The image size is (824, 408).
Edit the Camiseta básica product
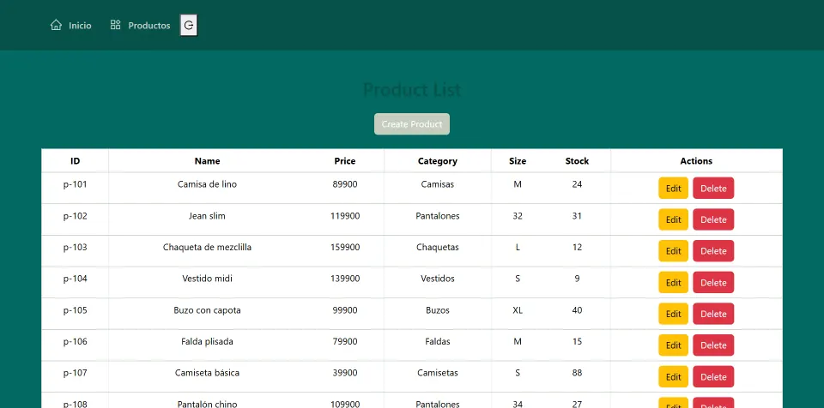pos(673,376)
